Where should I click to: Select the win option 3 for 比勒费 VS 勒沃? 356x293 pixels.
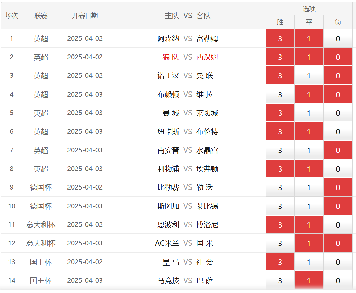[x=280, y=187]
